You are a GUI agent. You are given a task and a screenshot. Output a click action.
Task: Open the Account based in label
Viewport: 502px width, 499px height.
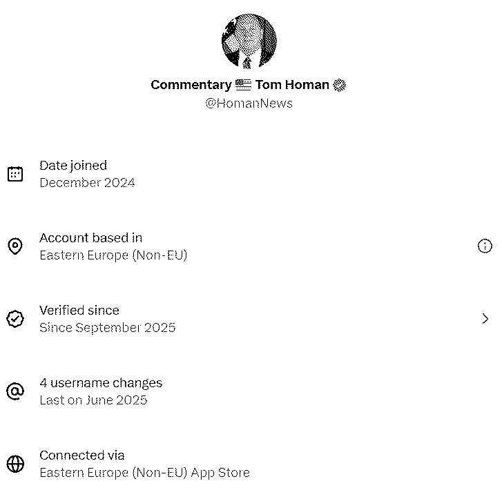click(x=91, y=238)
